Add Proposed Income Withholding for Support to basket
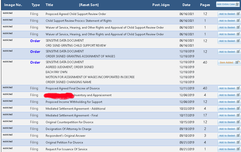241x152 pixels. click(x=227, y=102)
